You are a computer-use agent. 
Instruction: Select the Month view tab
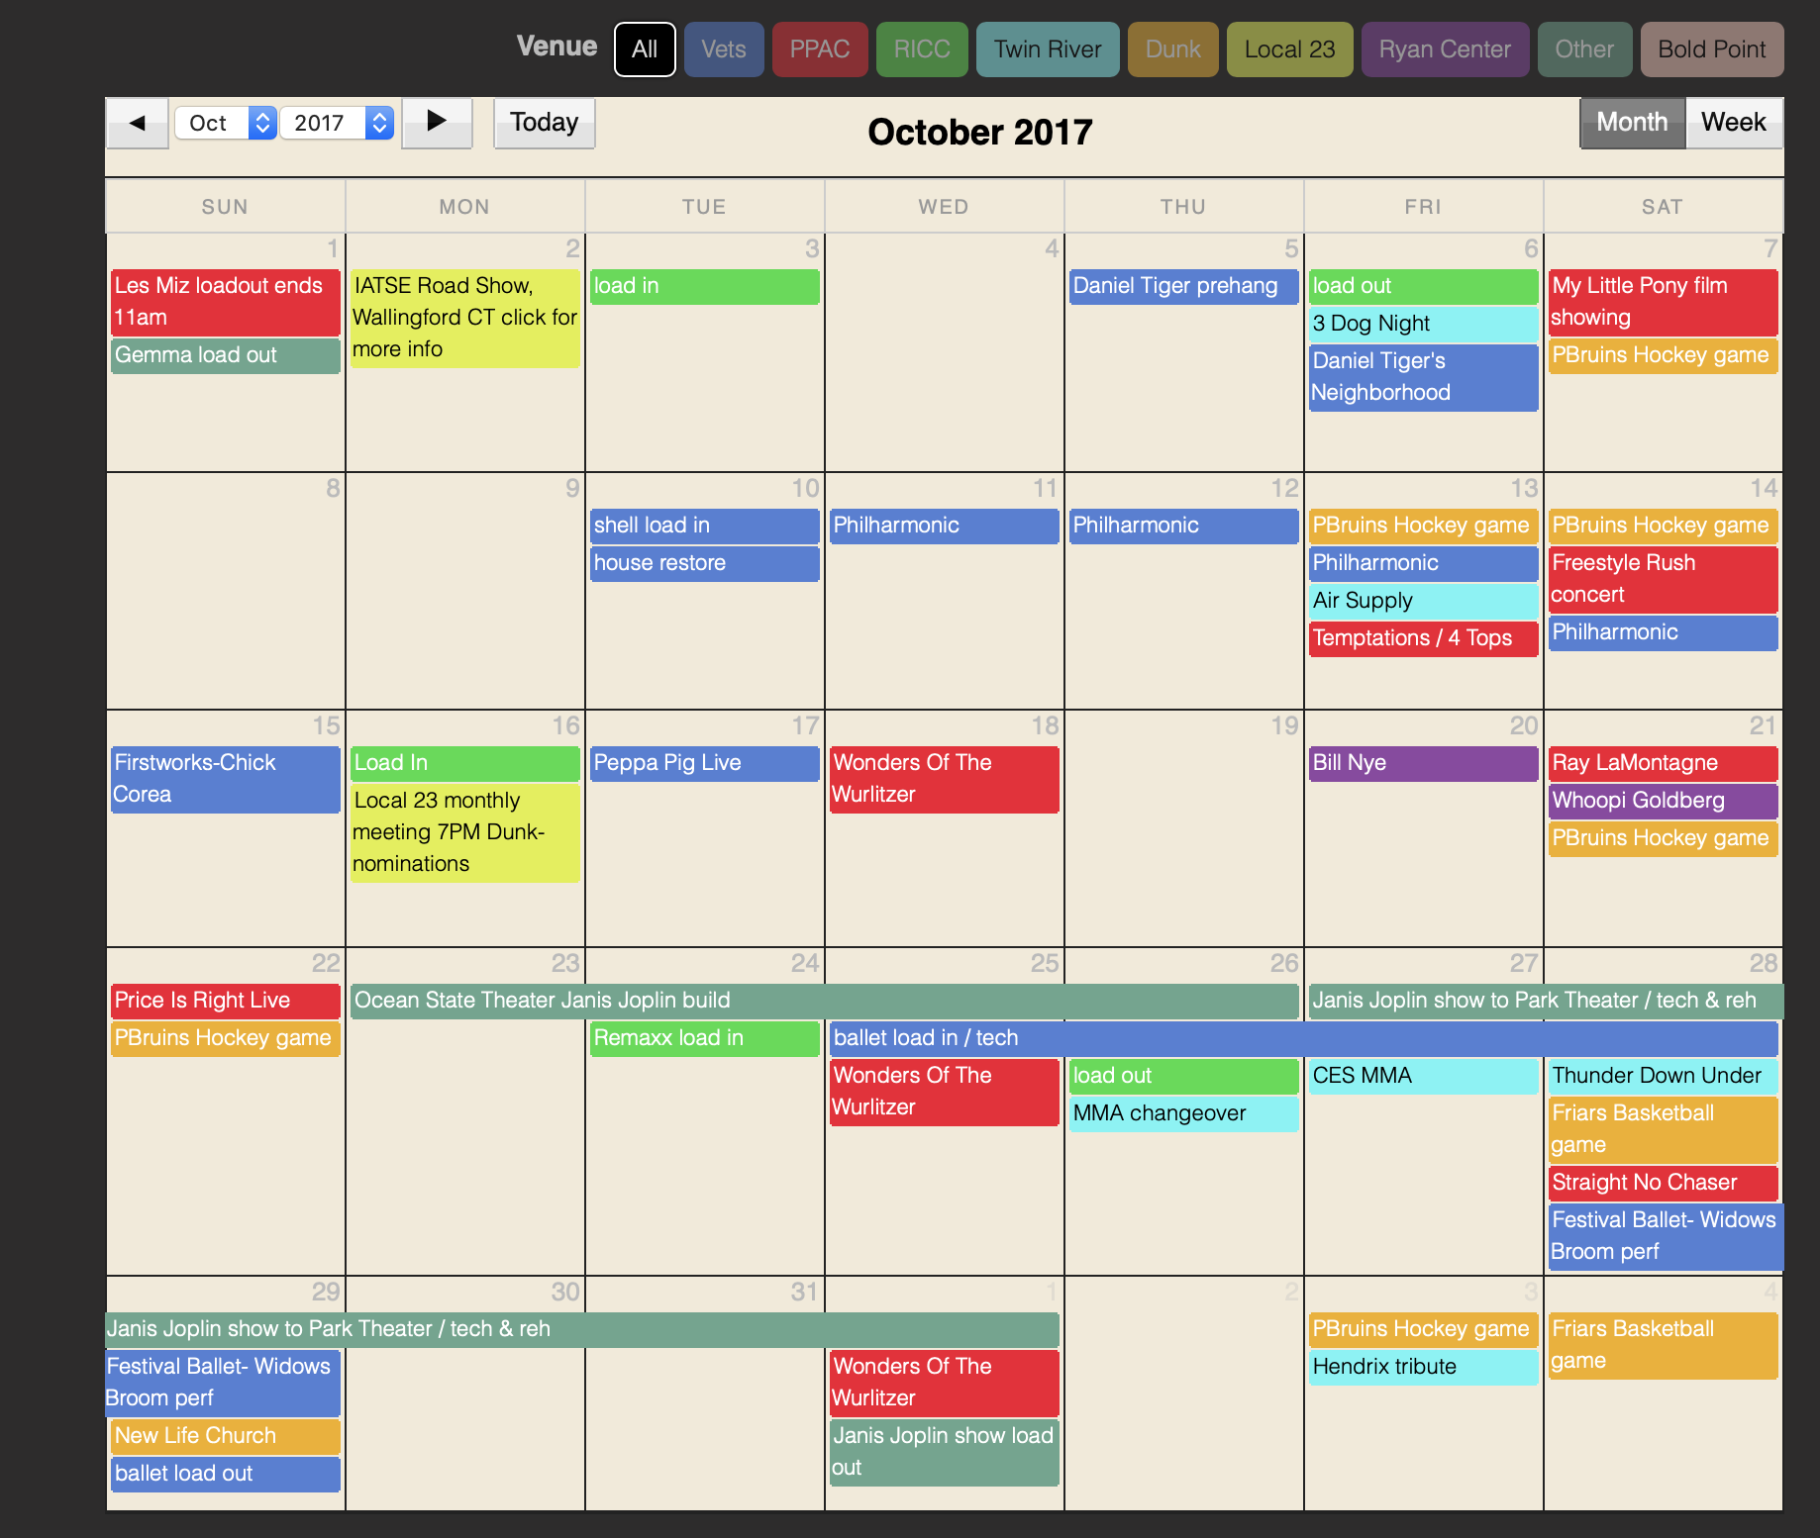point(1632,123)
